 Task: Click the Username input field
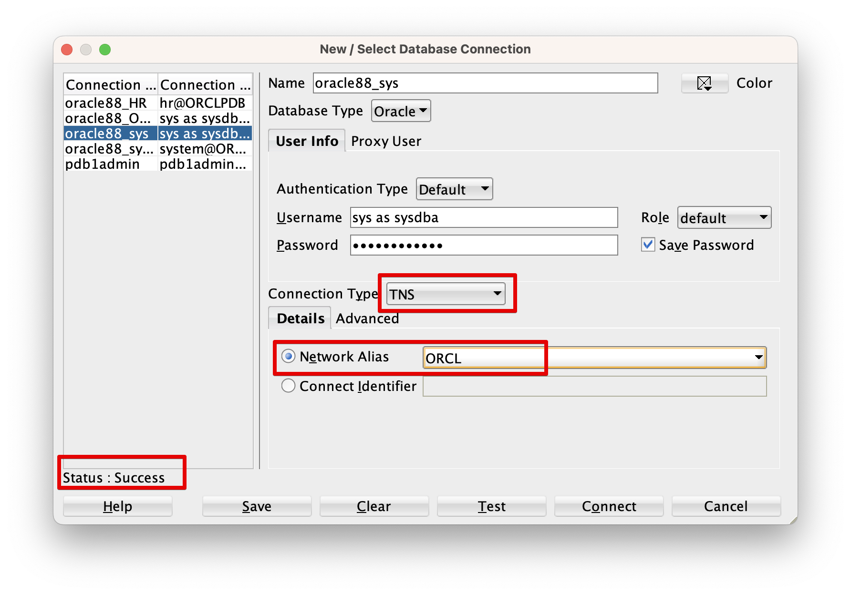[484, 217]
